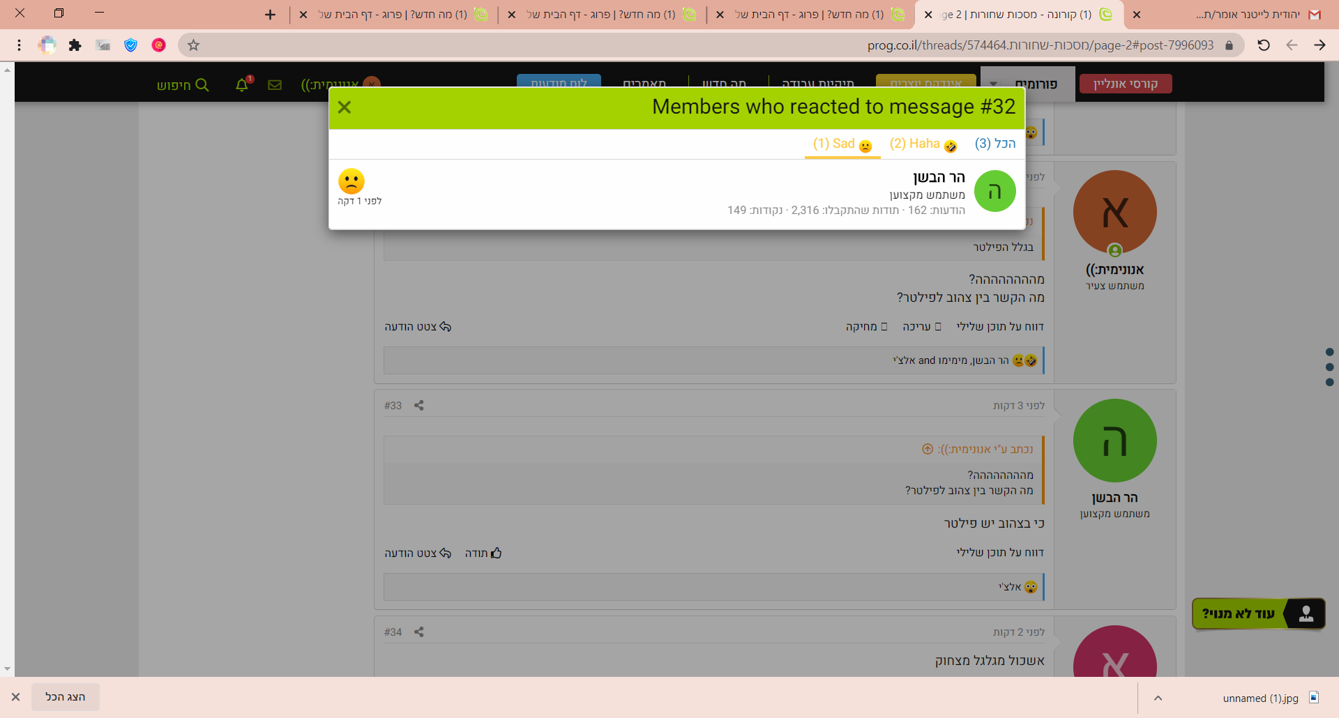Open the colorful extension icon in toolbar

pos(47,45)
